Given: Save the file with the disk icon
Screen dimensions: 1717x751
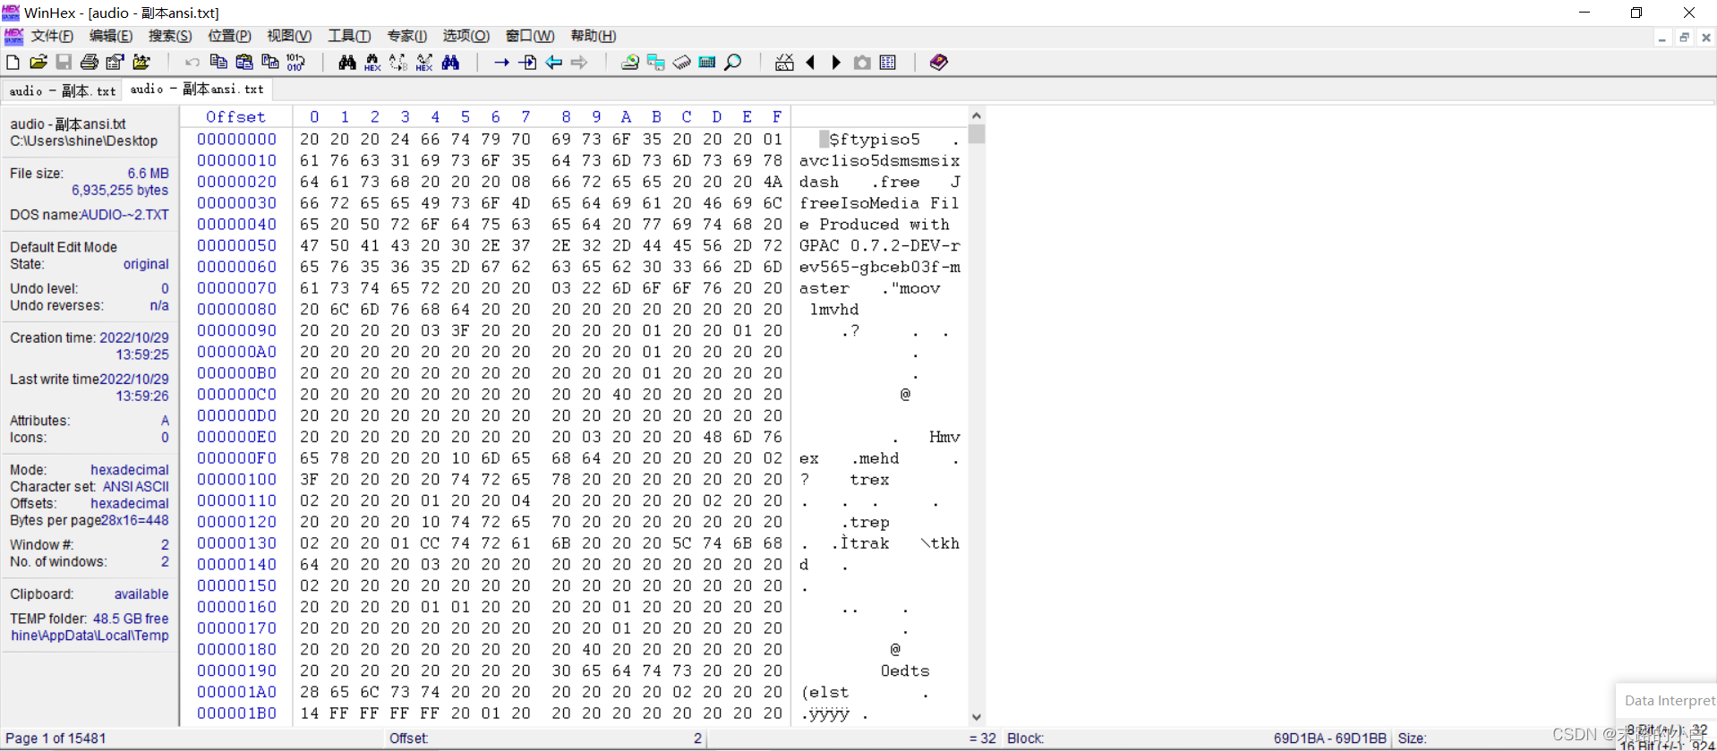Looking at the screenshot, I should [x=64, y=63].
